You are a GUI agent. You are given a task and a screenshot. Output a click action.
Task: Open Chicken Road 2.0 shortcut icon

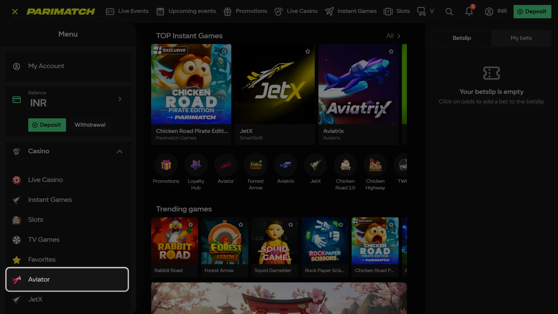[345, 165]
